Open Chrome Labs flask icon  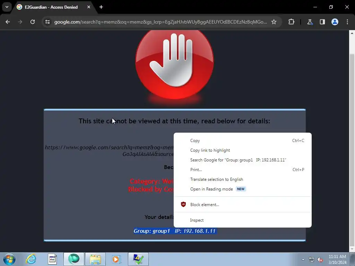(x=310, y=22)
